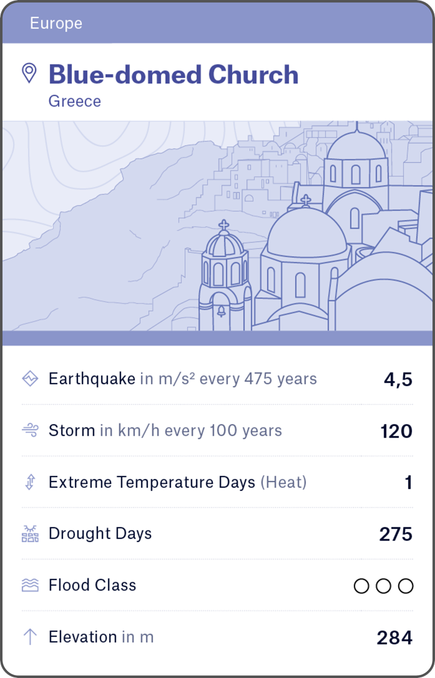Click the Extreme Temperature arrows icon

coord(30,482)
